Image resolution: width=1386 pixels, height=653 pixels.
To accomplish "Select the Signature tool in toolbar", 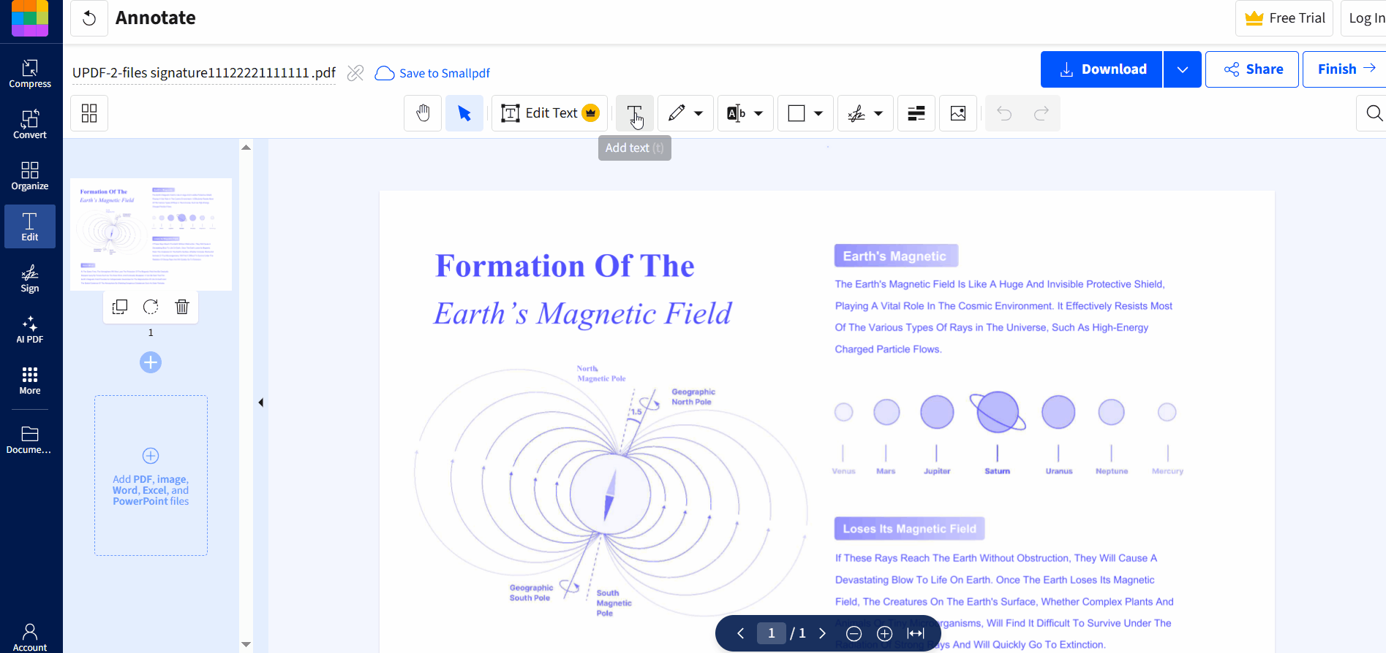I will [x=856, y=113].
